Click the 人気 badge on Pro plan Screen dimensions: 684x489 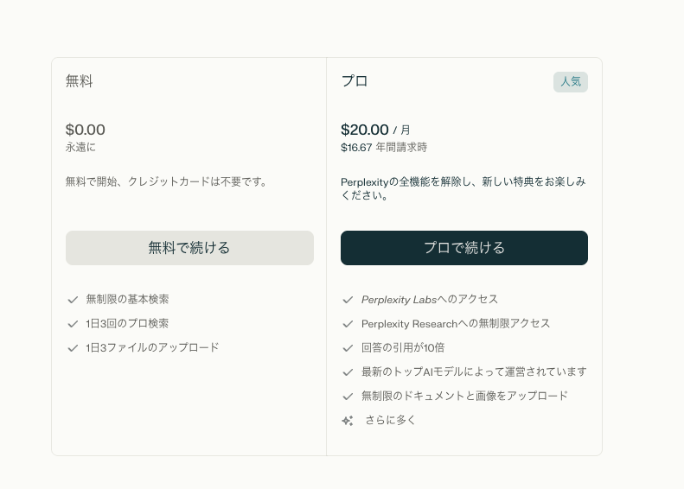(571, 82)
